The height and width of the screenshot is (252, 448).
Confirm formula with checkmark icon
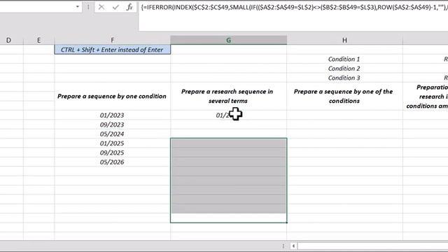point(115,7)
